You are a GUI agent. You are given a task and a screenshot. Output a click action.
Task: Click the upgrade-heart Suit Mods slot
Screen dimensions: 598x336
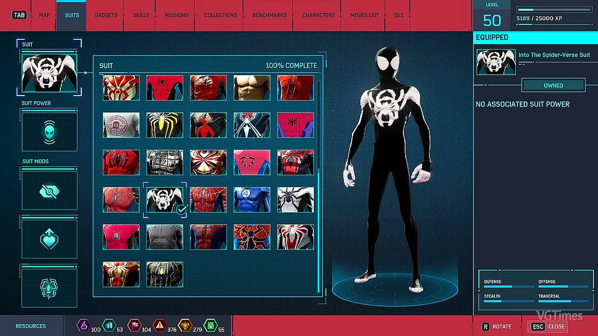coord(49,238)
